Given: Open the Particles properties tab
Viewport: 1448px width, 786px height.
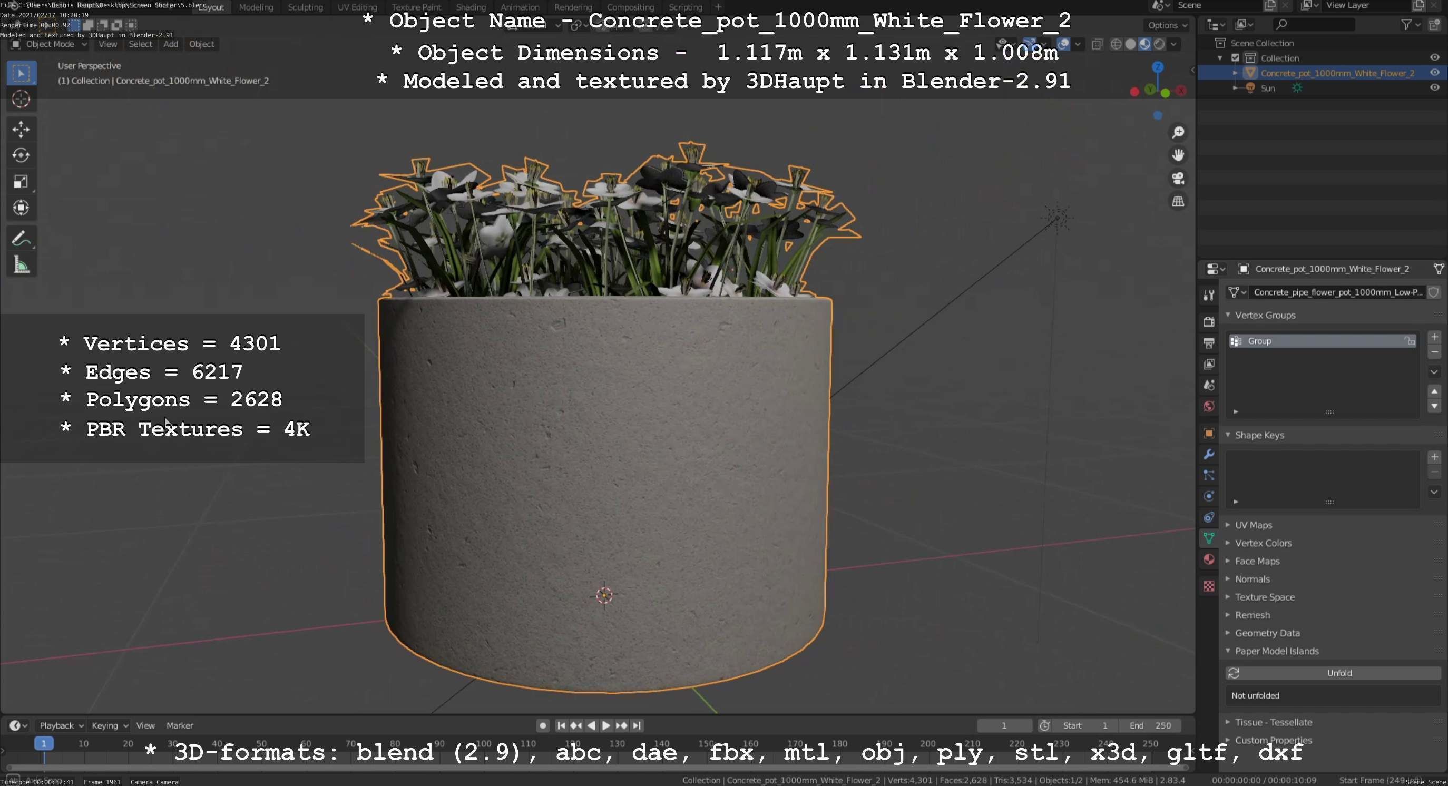Looking at the screenshot, I should click(x=1209, y=475).
